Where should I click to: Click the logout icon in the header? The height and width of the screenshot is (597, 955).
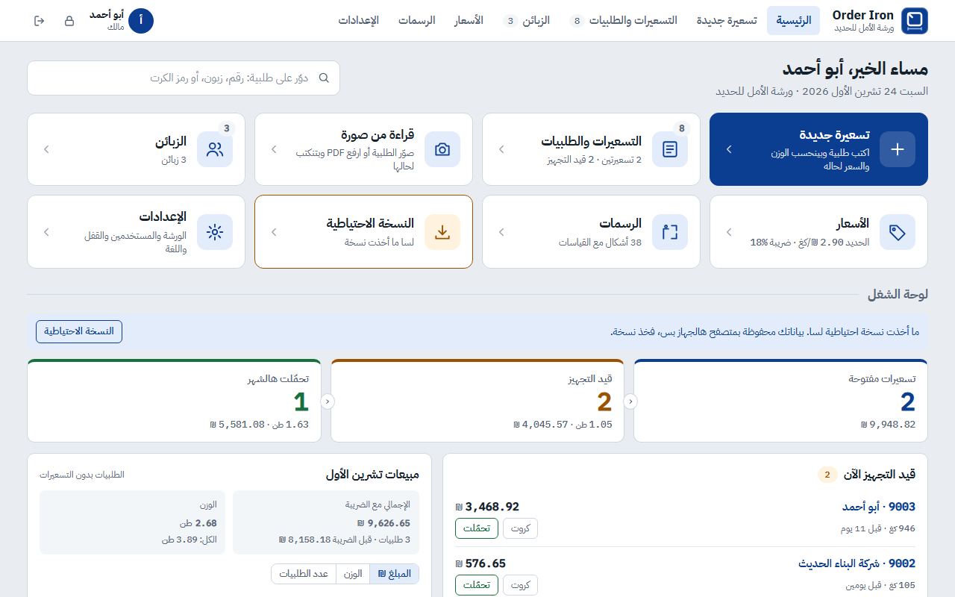pyautogui.click(x=40, y=21)
